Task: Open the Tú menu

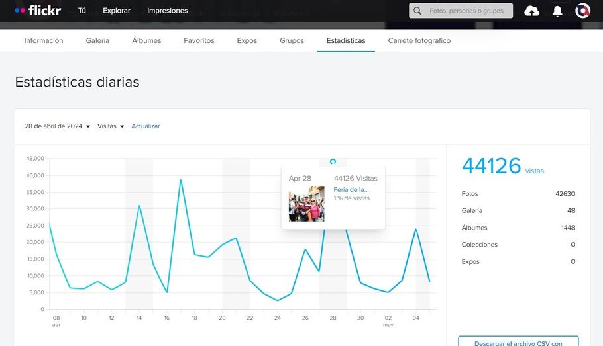Action: pyautogui.click(x=82, y=11)
